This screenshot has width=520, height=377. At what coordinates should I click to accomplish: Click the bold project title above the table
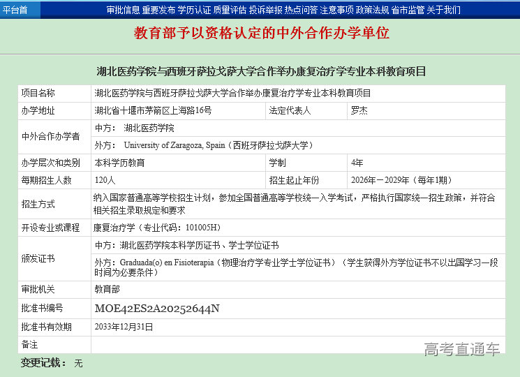click(260, 71)
